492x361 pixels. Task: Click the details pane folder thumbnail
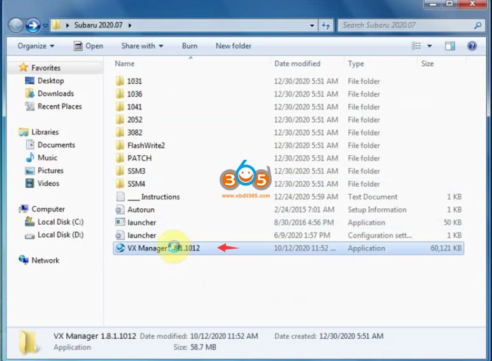pos(29,343)
